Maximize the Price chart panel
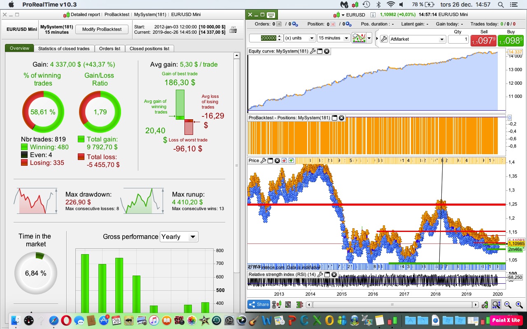 [x=270, y=160]
